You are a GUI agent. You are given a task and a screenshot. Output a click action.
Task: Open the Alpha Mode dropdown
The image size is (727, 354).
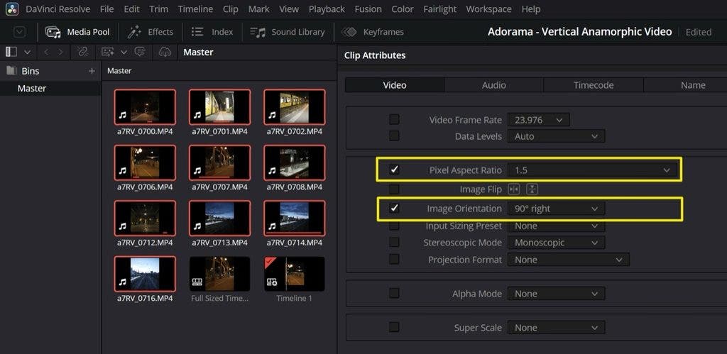557,293
